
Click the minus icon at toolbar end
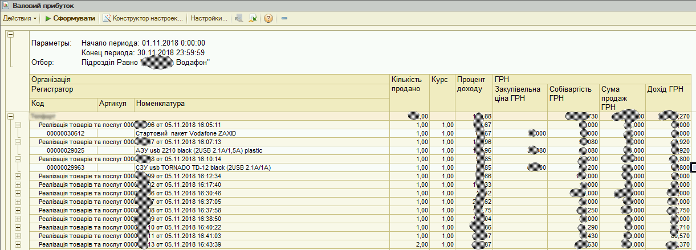[284, 18]
